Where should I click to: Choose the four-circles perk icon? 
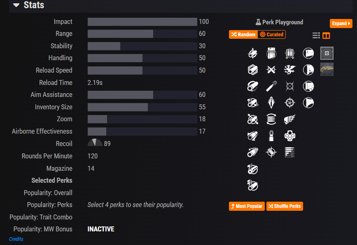tap(290, 136)
